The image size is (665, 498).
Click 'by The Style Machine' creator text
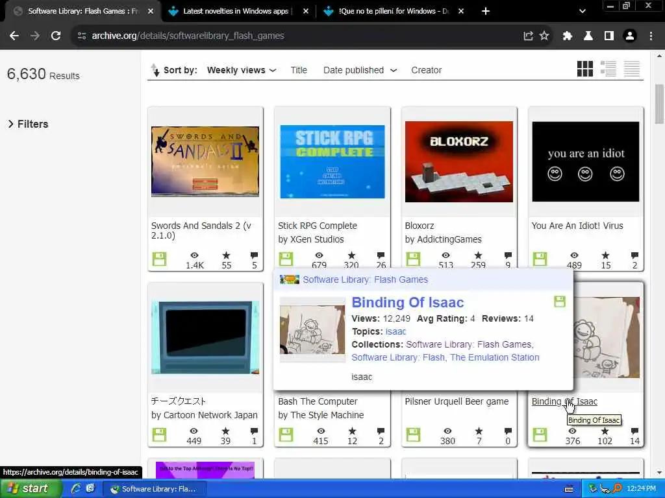tap(321, 415)
